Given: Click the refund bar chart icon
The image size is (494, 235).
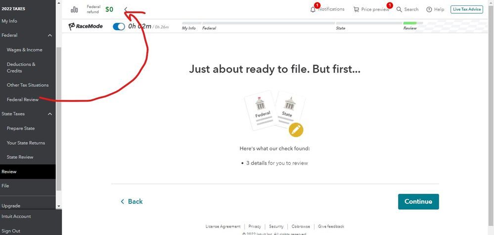Looking at the screenshot, I should pos(75,9).
